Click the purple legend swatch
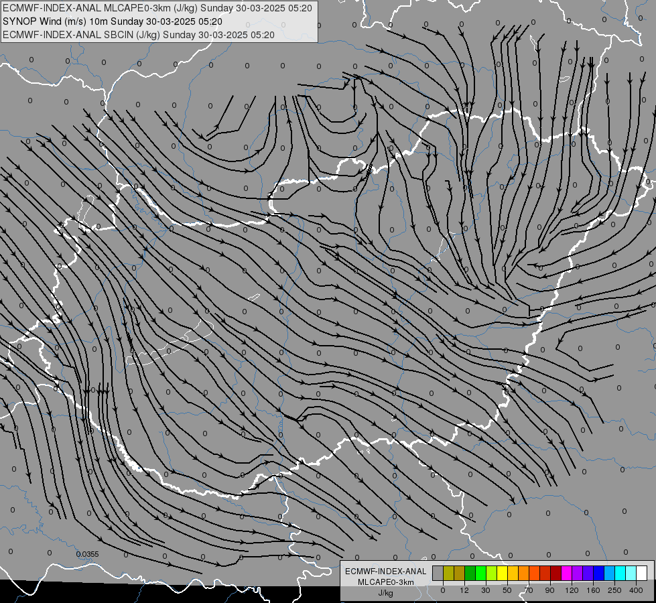The height and width of the screenshot is (603, 656). tap(578, 573)
